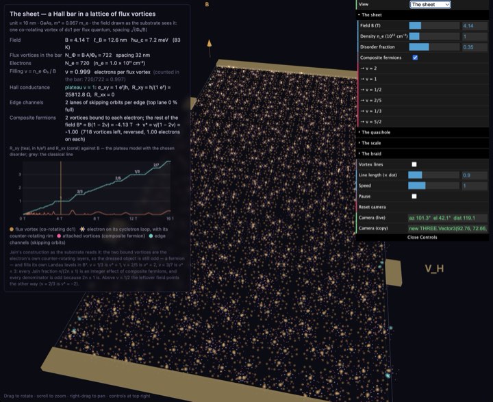Click the Camera (copy) THREE.Vector3 field
Viewport: 493px width, 402px height.
pos(448,228)
